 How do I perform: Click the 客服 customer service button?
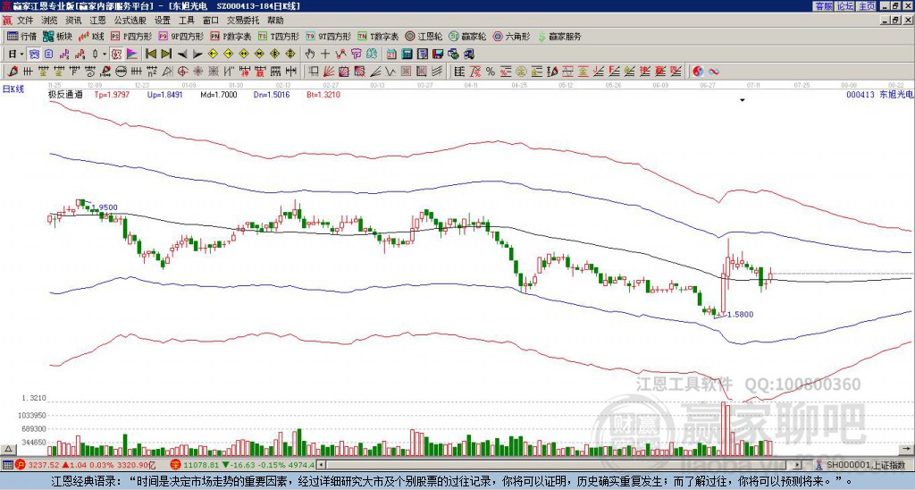pos(824,6)
